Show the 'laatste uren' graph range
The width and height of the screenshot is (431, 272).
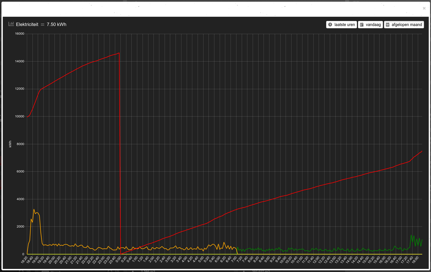click(342, 24)
